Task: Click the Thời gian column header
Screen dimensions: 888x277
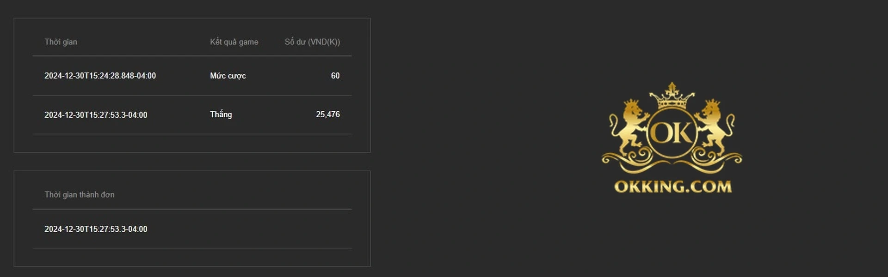Action: [61, 42]
